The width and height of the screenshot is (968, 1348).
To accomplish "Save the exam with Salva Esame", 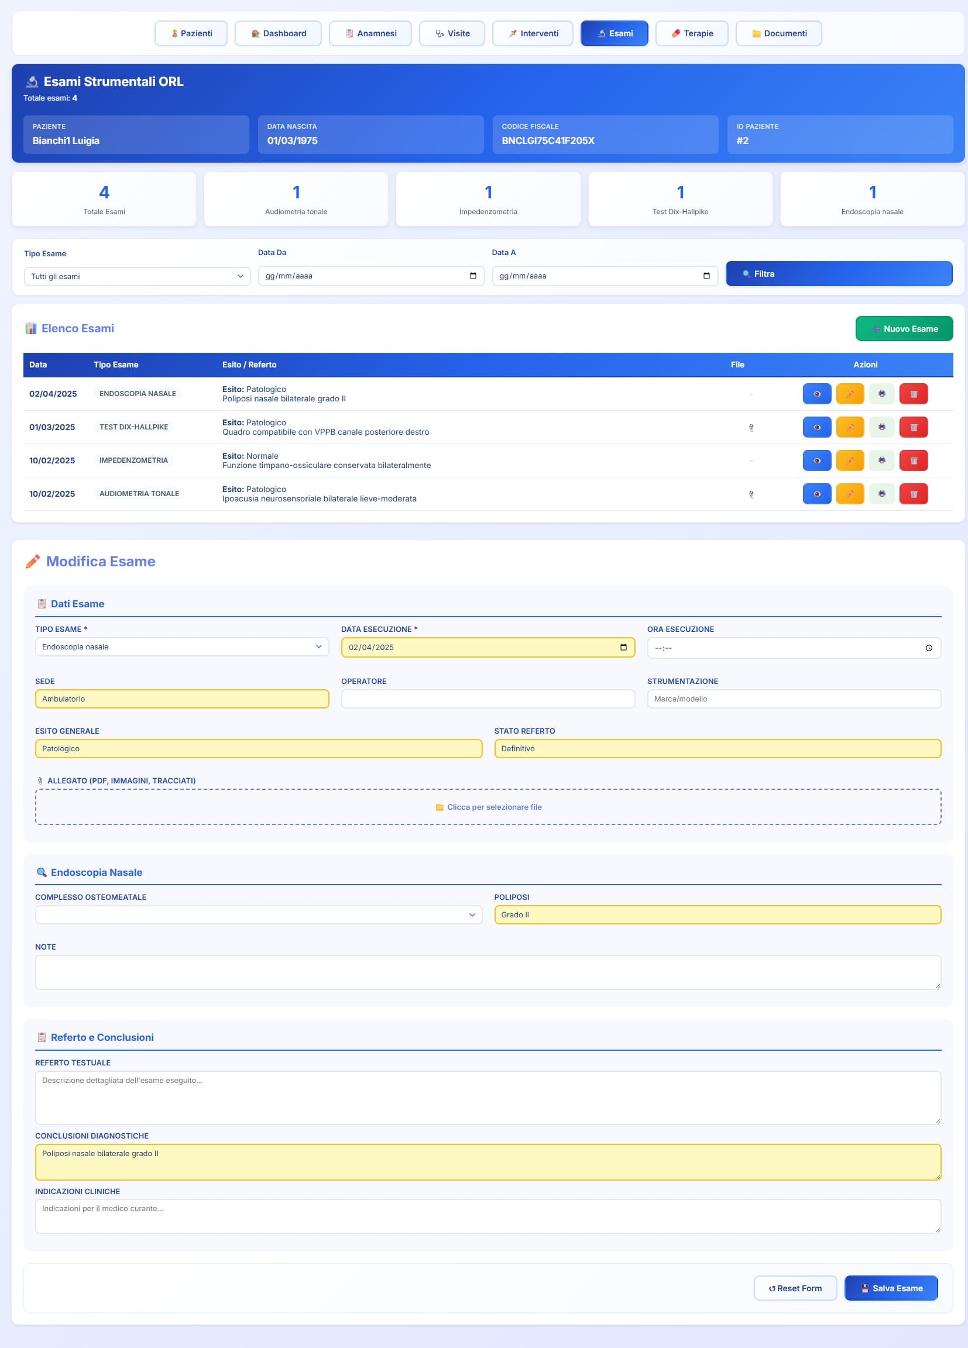I will click(x=891, y=1288).
